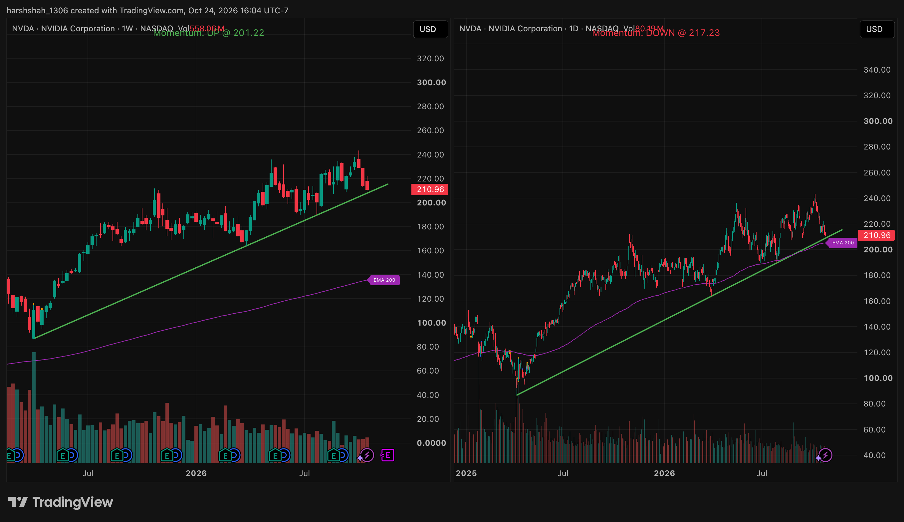Click the 340.00 price level on daily axis
This screenshot has height=522, width=904.
(877, 70)
